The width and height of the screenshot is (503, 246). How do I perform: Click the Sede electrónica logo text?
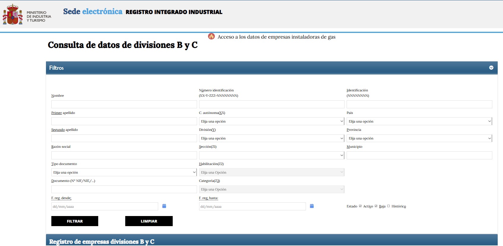click(x=93, y=12)
